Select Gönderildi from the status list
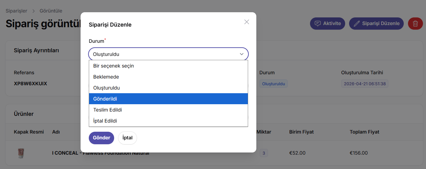The height and width of the screenshot is (169, 426). click(x=168, y=99)
